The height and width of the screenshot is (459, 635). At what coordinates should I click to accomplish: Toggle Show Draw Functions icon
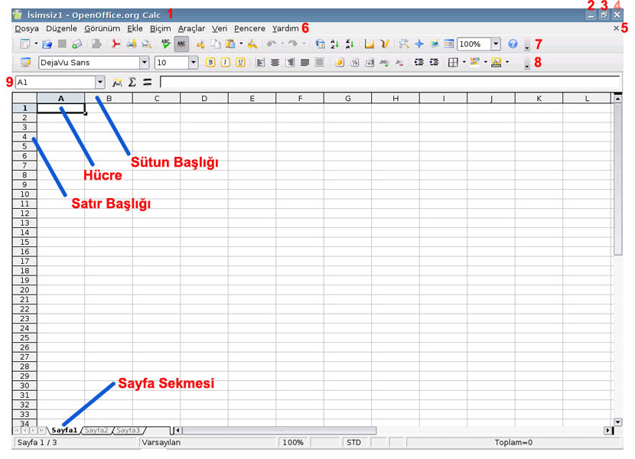[384, 44]
